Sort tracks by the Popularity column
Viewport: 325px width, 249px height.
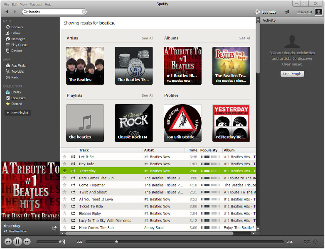pos(210,150)
